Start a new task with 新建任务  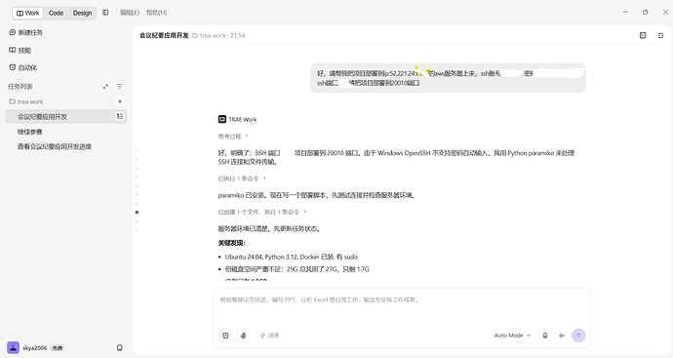[x=25, y=32]
